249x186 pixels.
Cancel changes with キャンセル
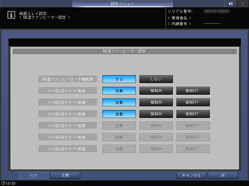click(191, 175)
